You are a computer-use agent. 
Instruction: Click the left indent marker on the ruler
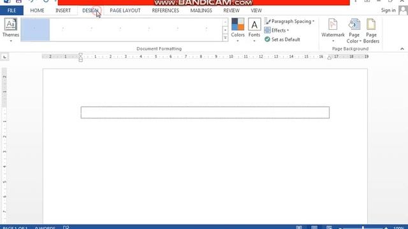(81, 60)
